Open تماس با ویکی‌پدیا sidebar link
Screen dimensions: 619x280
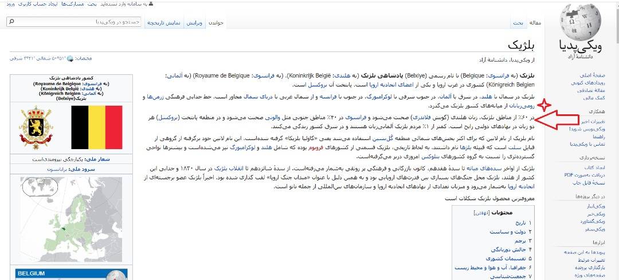[589, 144]
